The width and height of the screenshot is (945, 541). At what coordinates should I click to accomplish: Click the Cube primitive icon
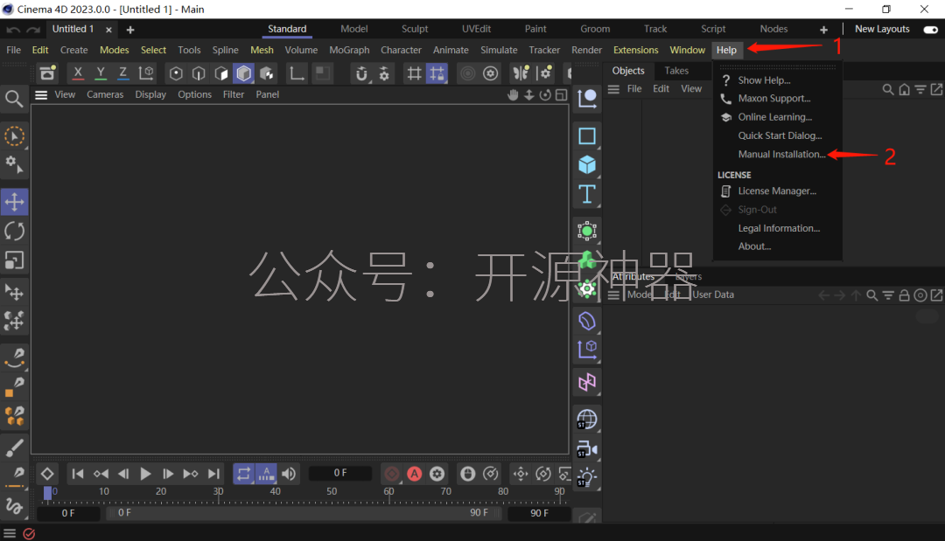pyautogui.click(x=587, y=164)
